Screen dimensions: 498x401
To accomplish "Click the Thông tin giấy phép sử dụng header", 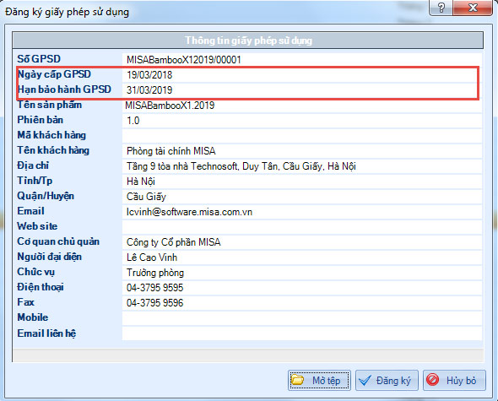I will (x=248, y=41).
